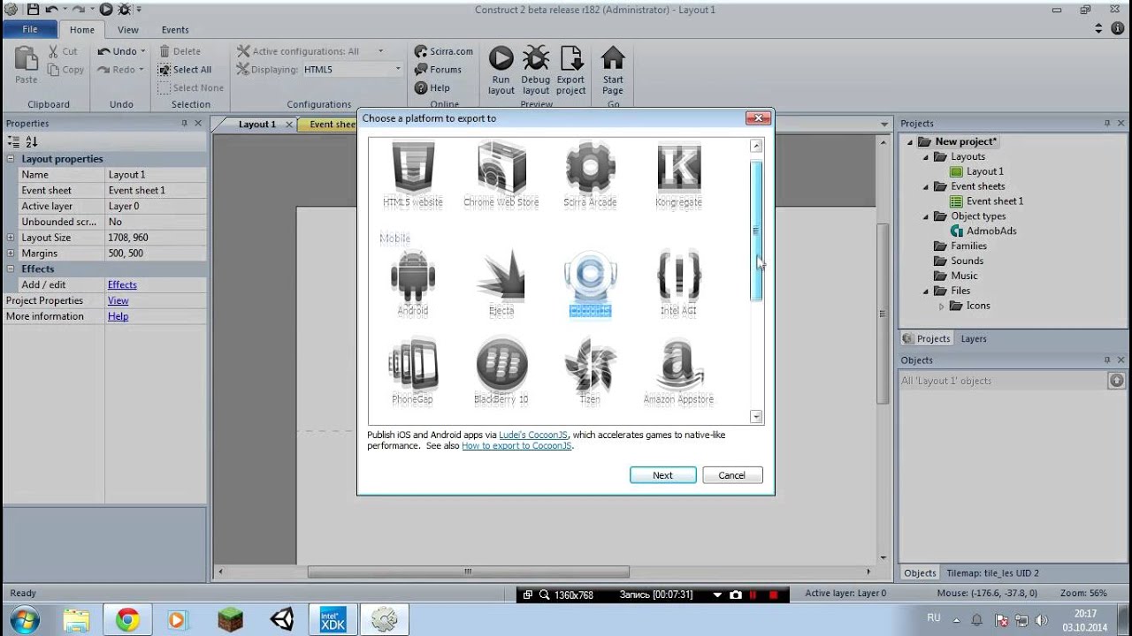Open How to export to CocoonJS link
This screenshot has width=1132, height=636.
tap(517, 446)
